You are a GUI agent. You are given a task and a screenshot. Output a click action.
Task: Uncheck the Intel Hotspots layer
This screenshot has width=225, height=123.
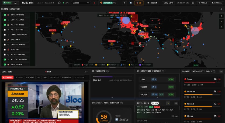pyautogui.click(x=5, y=15)
